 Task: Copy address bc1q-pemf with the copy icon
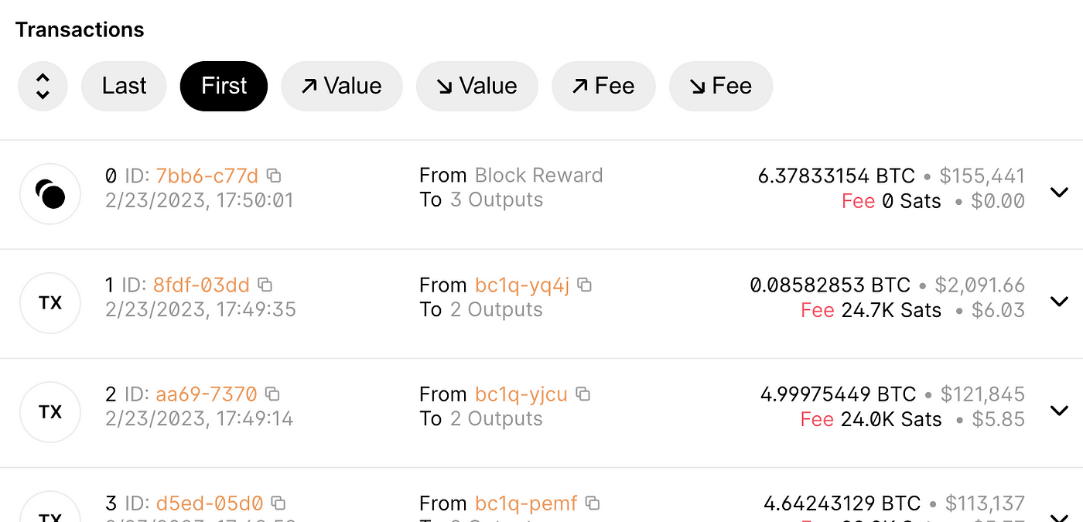593,503
